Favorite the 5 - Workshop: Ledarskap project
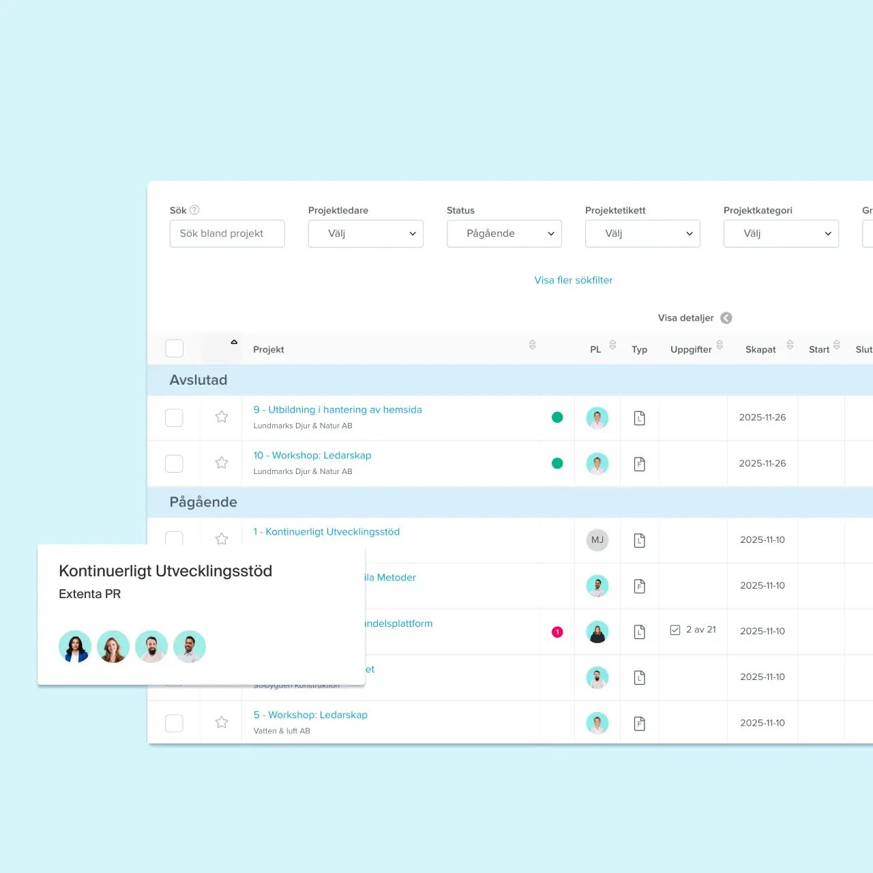Viewport: 873px width, 873px height. (222, 722)
